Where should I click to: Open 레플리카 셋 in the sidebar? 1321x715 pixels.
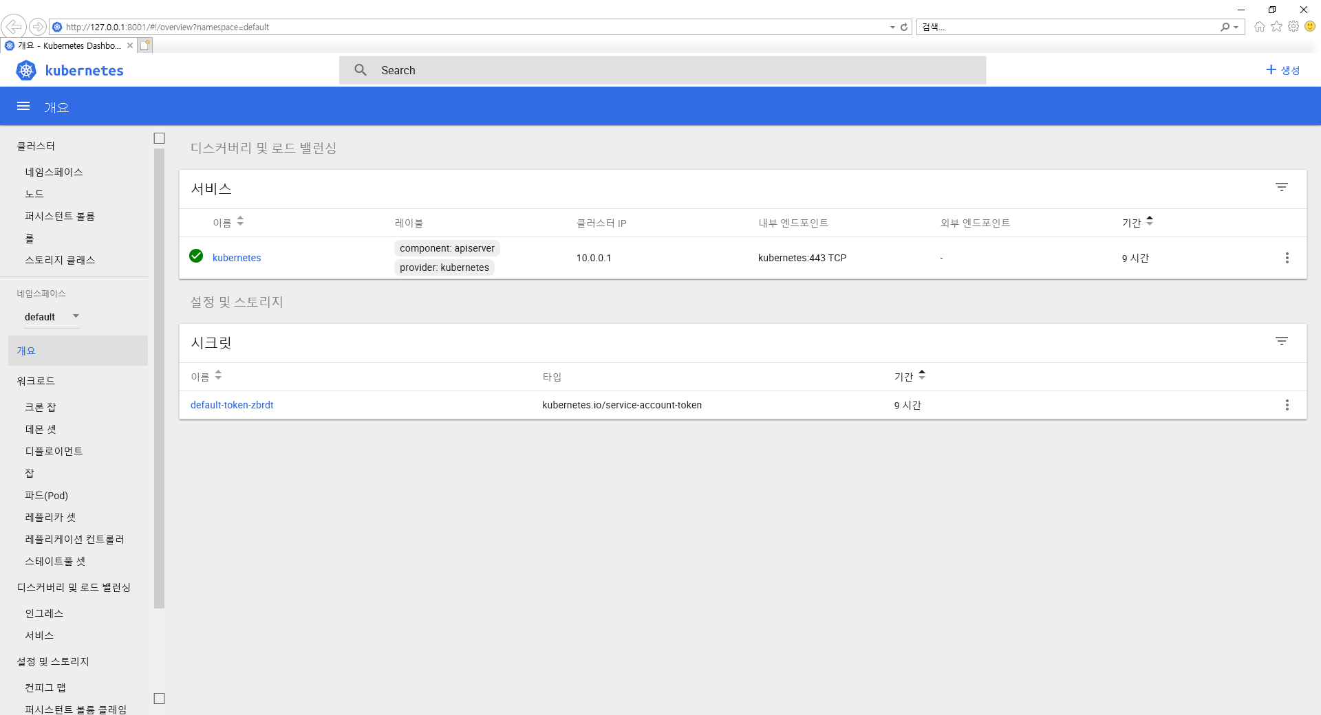click(50, 517)
